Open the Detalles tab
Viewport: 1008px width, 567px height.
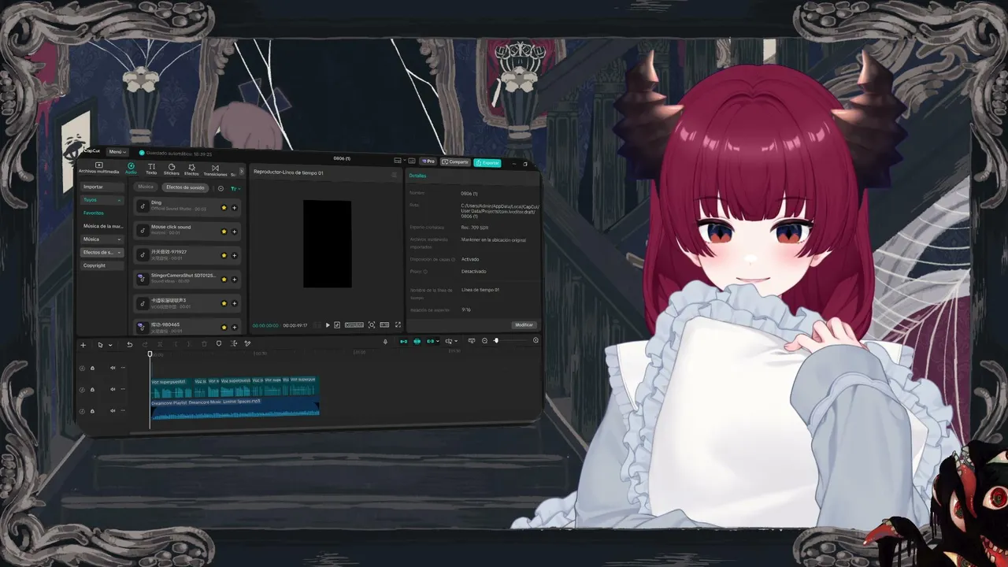417,176
